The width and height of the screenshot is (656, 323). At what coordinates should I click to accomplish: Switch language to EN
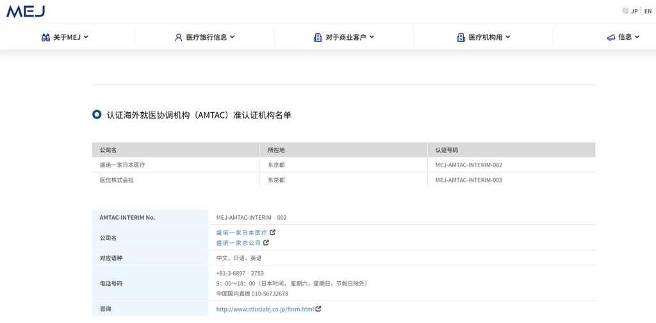(648, 12)
